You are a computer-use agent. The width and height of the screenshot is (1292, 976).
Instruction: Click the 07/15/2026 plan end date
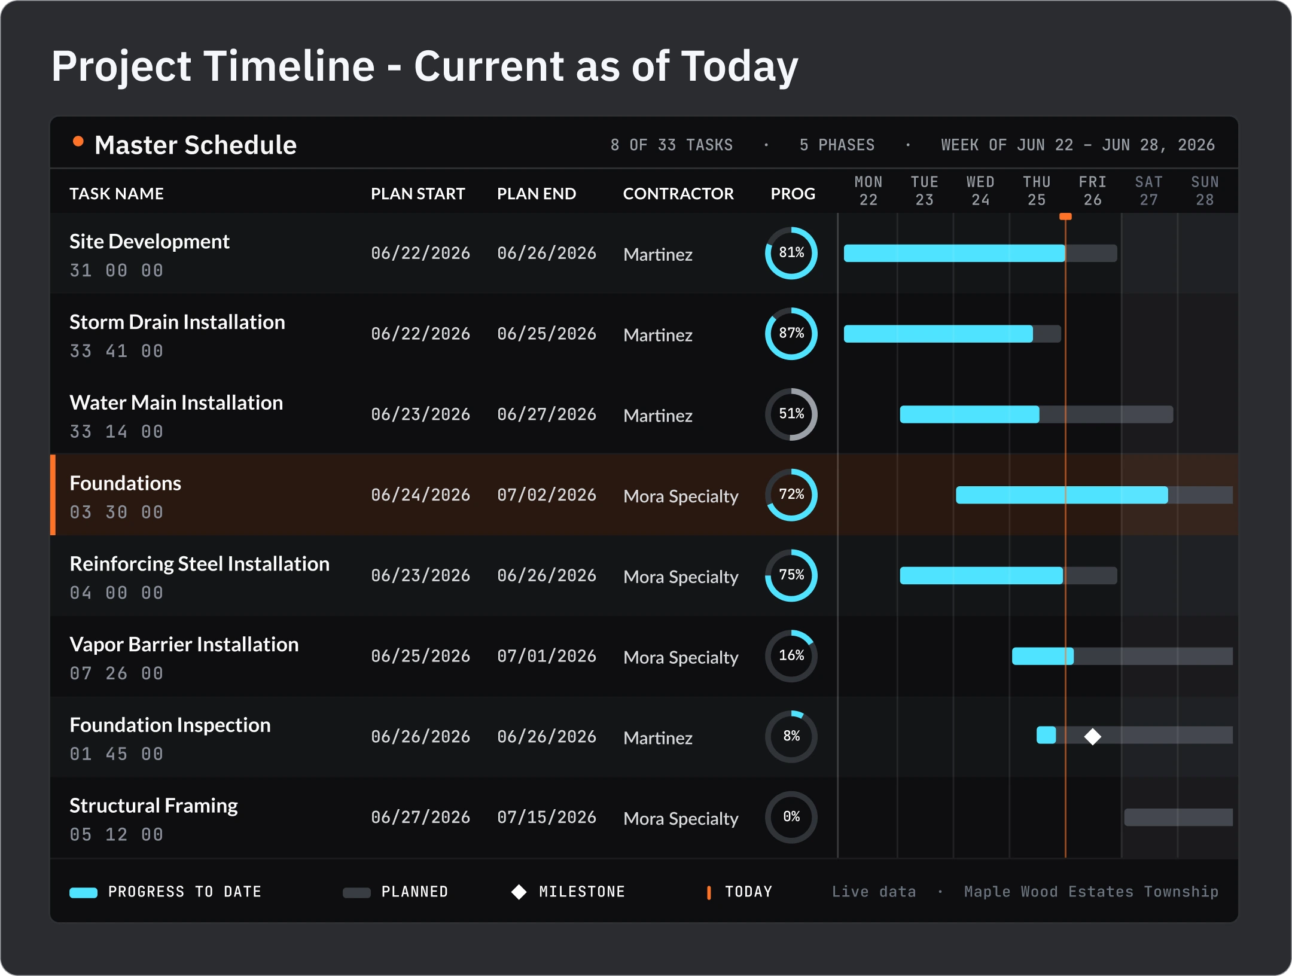pyautogui.click(x=547, y=817)
